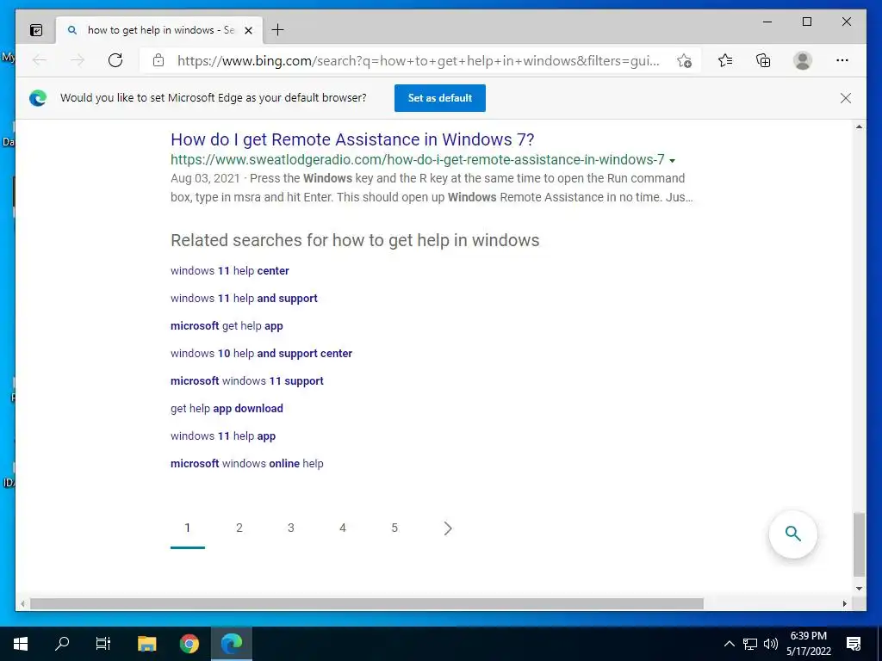The image size is (882, 661).
Task: Show hidden system tray icons
Action: 729,644
